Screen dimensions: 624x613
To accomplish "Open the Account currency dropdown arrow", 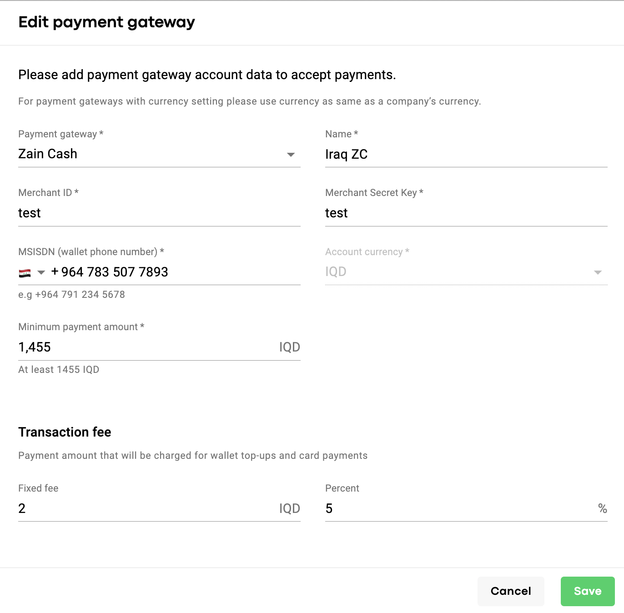I will pos(598,272).
